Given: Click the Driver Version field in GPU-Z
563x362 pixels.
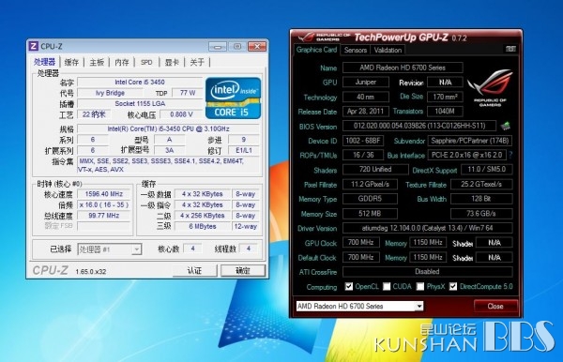Looking at the screenshot, I should point(427,228).
